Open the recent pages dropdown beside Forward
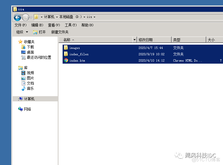The width and height of the screenshot is (223, 165). coord(31,18)
